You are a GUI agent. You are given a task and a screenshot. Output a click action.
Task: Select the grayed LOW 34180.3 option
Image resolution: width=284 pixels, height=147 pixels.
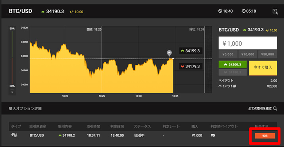tap(232, 72)
